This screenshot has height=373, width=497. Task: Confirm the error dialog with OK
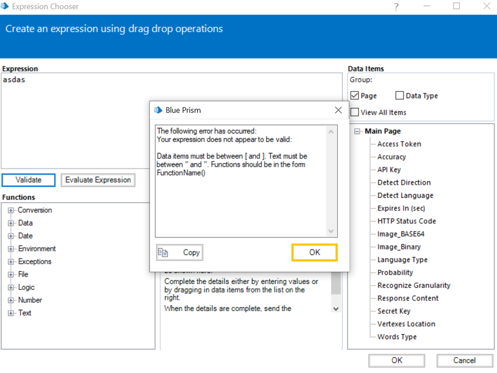pyautogui.click(x=314, y=252)
